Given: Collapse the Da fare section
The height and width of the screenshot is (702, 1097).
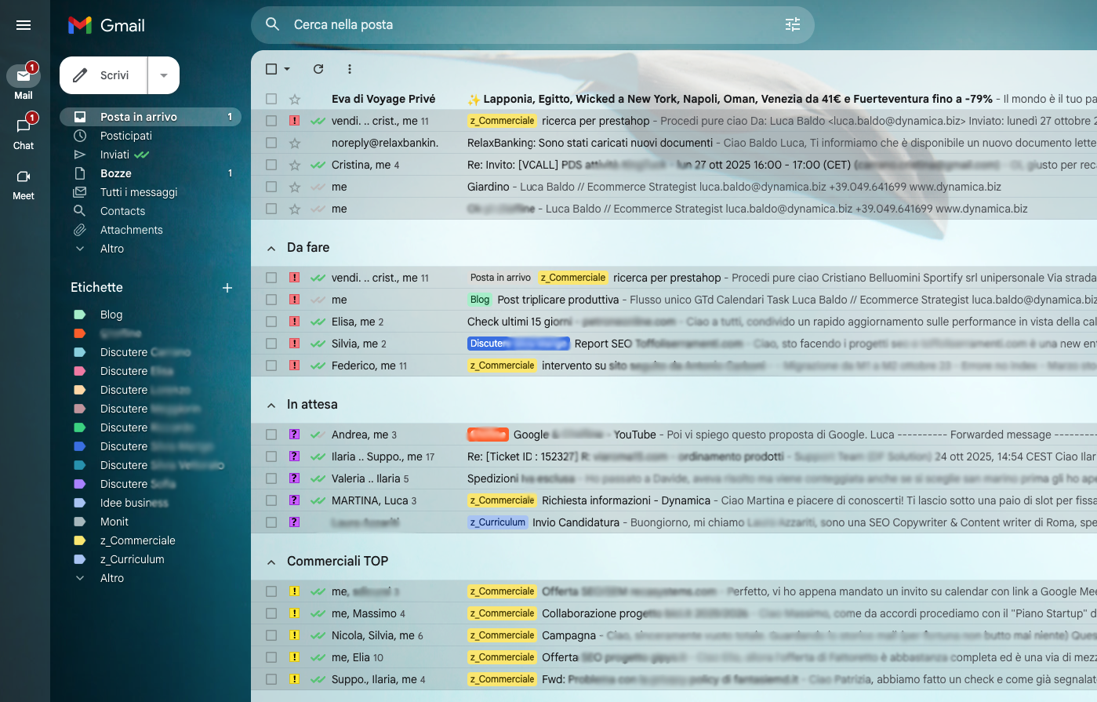Looking at the screenshot, I should point(271,248).
